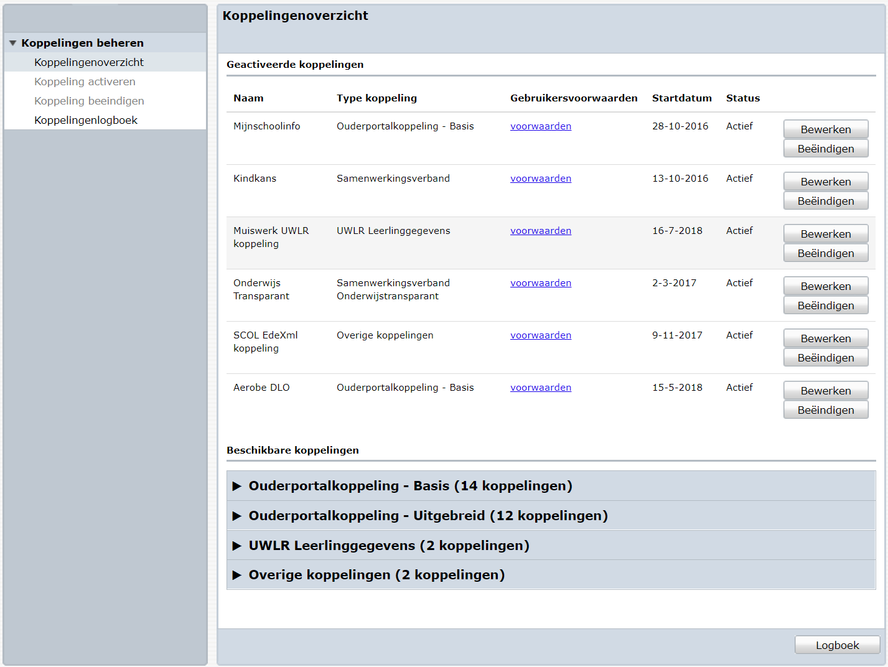Image resolution: width=888 pixels, height=667 pixels.
Task: Expand UWLR Leerlinggegevens (2 koppelingen)
Action: 551,546
